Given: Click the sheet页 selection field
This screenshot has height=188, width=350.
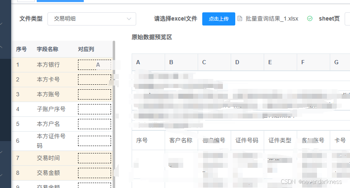Looking at the screenshot, I should coord(348,19).
